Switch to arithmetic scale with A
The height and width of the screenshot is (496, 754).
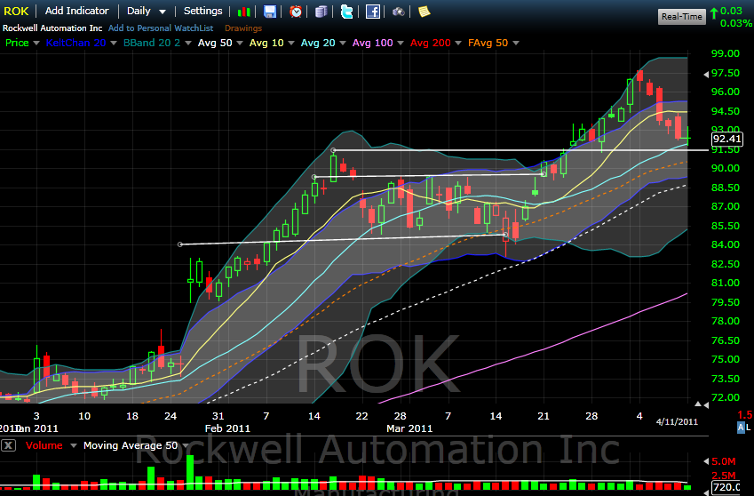741,428
